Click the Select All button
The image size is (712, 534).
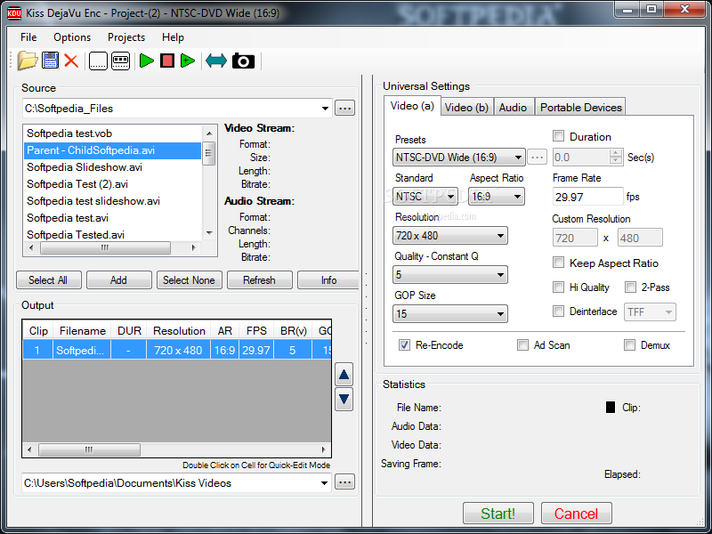pos(48,280)
